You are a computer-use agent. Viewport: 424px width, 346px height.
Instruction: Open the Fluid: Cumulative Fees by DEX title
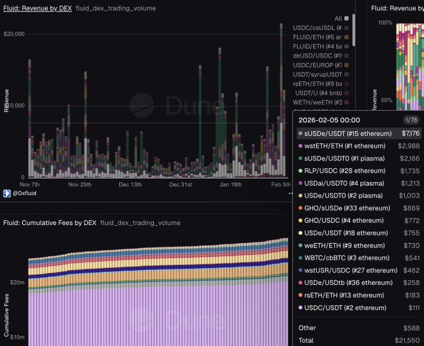pyautogui.click(x=50, y=223)
